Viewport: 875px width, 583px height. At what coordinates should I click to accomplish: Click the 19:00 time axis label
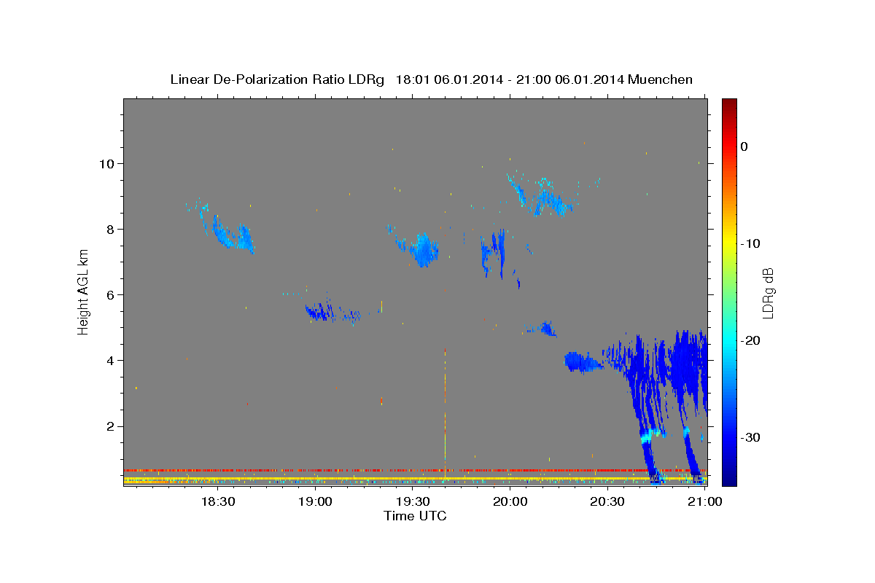point(315,501)
